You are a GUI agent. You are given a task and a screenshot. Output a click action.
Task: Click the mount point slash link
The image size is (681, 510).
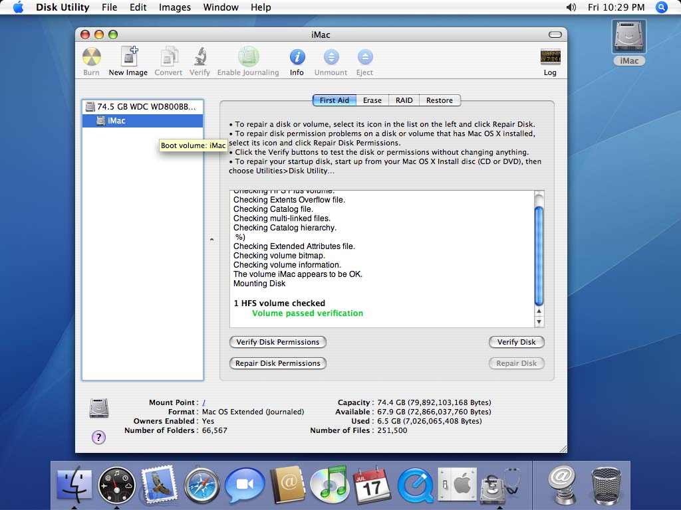[x=204, y=402]
